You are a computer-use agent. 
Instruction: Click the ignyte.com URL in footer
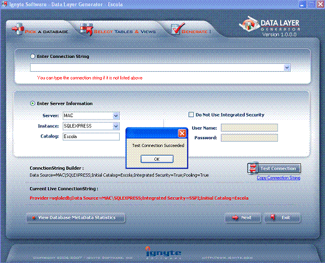click(227, 258)
